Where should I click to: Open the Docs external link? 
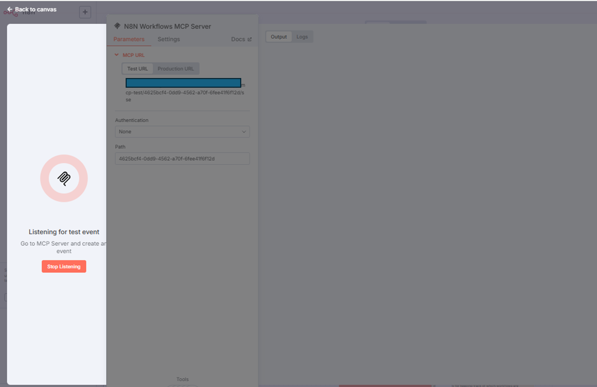(241, 39)
